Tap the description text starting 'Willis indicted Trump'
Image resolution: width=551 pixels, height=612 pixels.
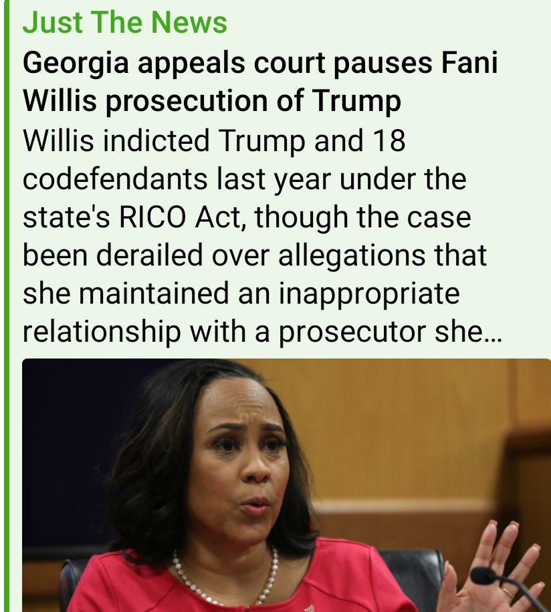(262, 235)
